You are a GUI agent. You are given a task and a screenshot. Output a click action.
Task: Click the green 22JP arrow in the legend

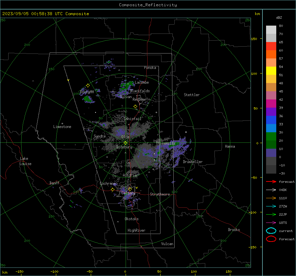tap(271, 214)
